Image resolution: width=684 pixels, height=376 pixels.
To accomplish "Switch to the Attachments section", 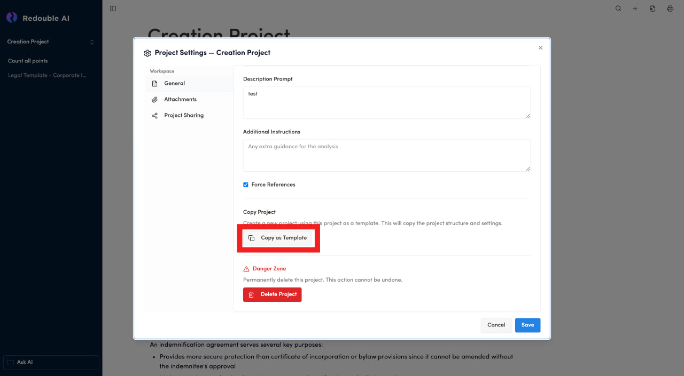I will pos(180,100).
